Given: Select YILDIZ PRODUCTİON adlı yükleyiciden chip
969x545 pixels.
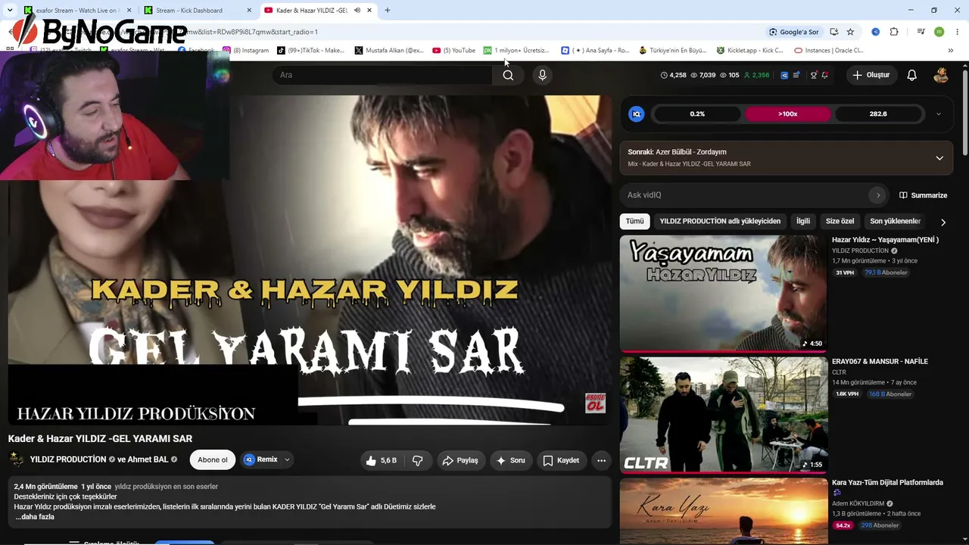Looking at the screenshot, I should pos(720,221).
